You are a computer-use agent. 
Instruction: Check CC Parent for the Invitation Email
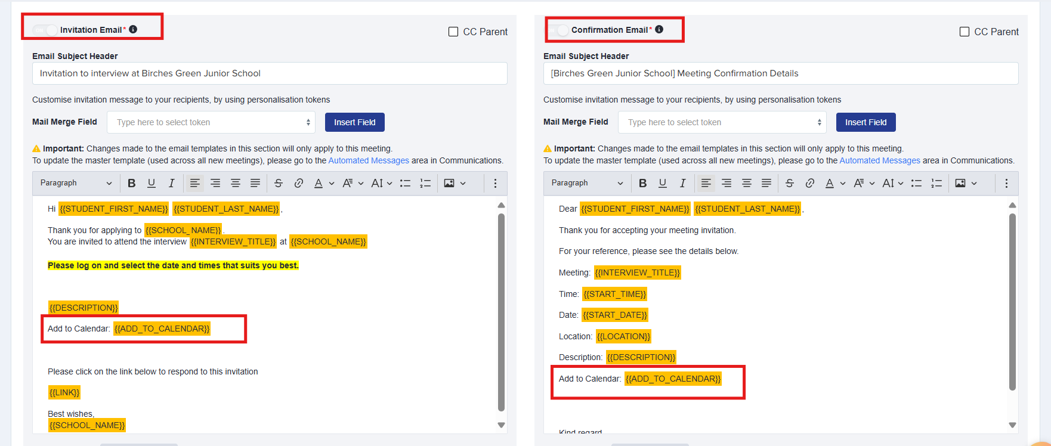click(x=453, y=32)
